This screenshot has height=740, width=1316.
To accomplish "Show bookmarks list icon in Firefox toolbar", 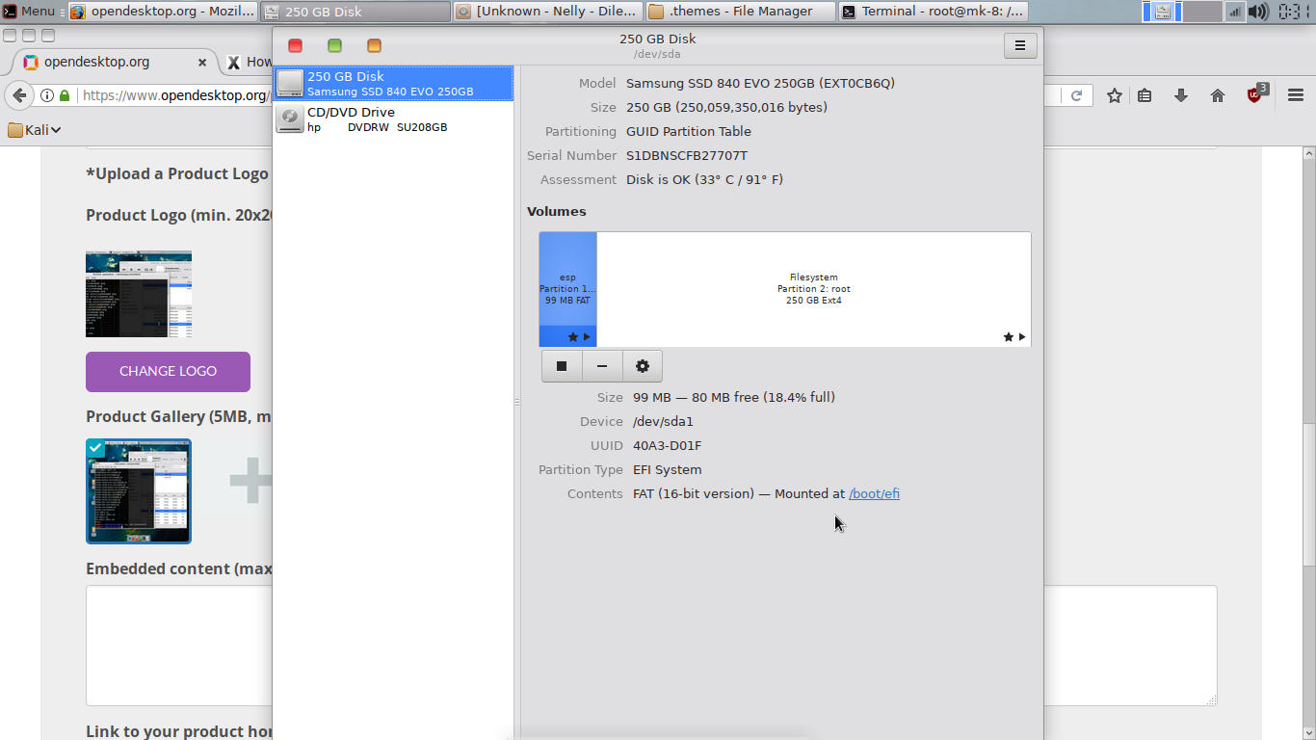I will click(x=1145, y=95).
